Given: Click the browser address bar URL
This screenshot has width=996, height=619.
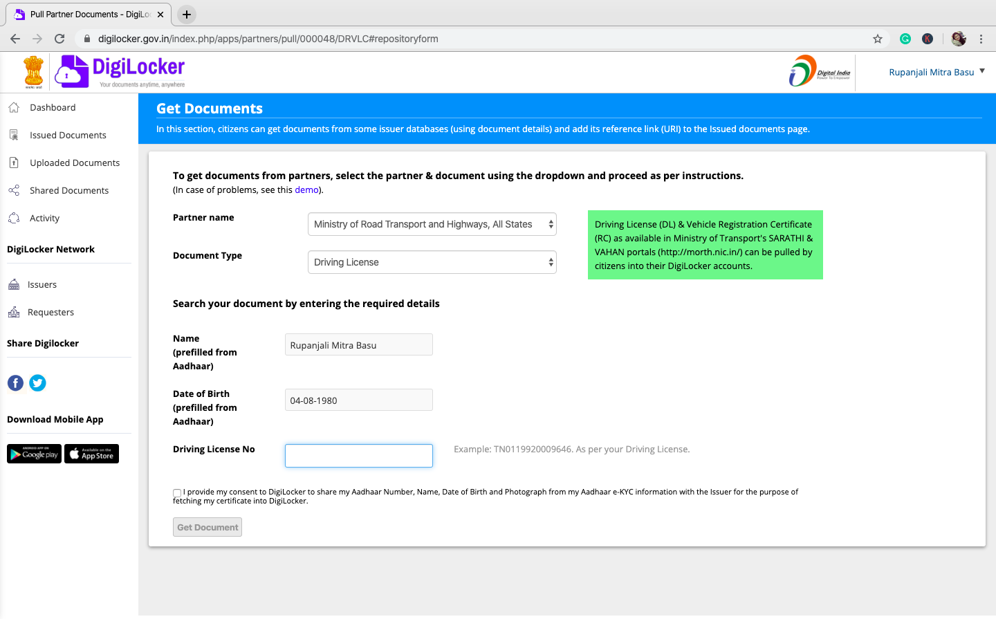Looking at the screenshot, I should pyautogui.click(x=268, y=39).
